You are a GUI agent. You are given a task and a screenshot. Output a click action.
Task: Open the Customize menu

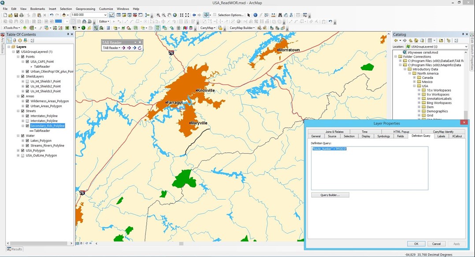pos(106,9)
